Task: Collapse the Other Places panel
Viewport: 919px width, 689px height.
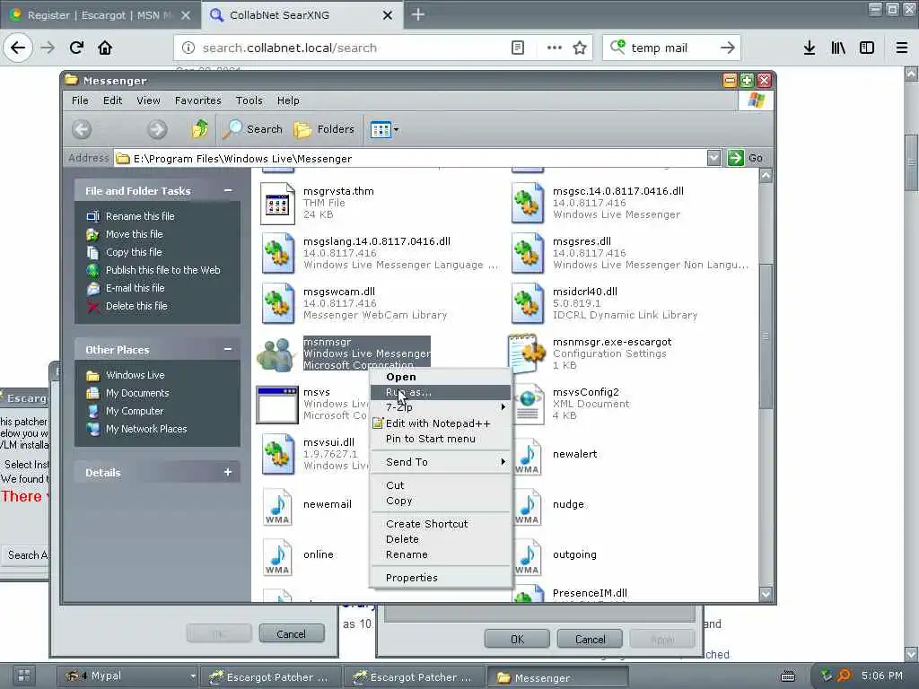Action: coord(228,349)
